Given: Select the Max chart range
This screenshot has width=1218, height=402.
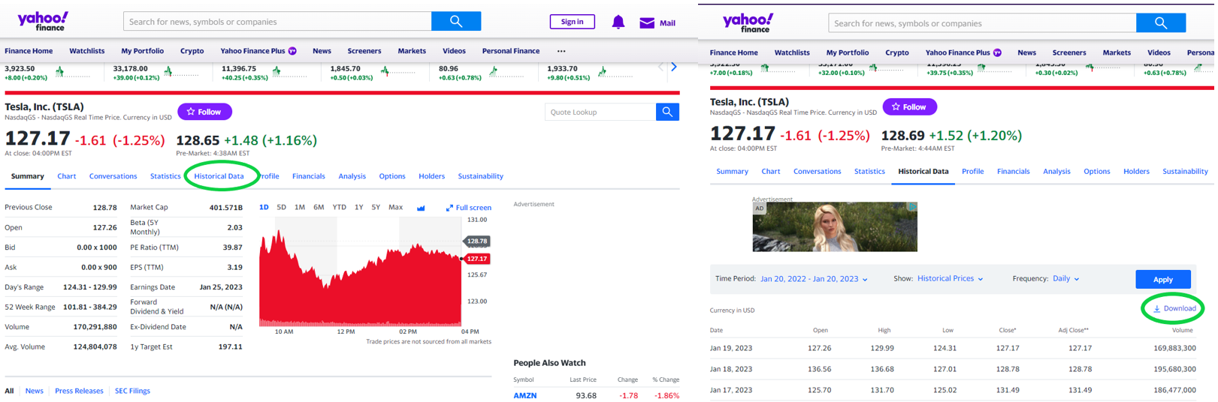Looking at the screenshot, I should [395, 207].
